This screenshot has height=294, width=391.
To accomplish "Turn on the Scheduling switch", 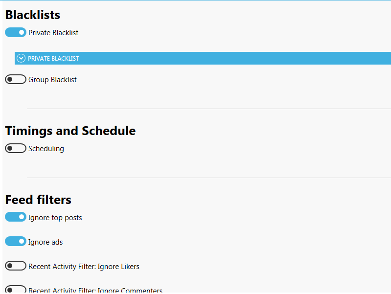I will tap(16, 148).
